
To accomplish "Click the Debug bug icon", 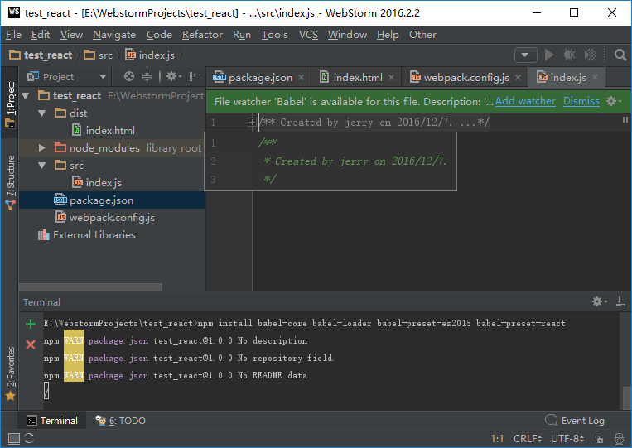I will (x=570, y=55).
